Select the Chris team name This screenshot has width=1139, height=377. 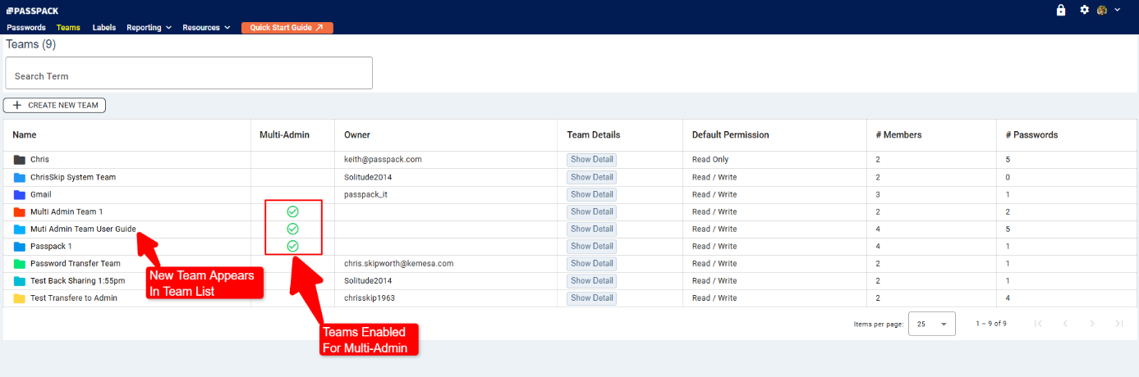coord(39,160)
